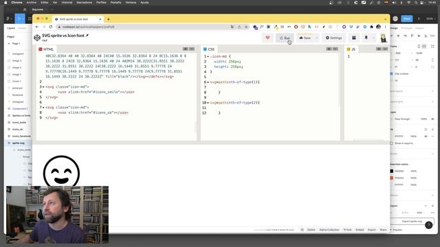Switch to the Figma Layers tab
Viewport: 440px width, 247px height.
11,28
